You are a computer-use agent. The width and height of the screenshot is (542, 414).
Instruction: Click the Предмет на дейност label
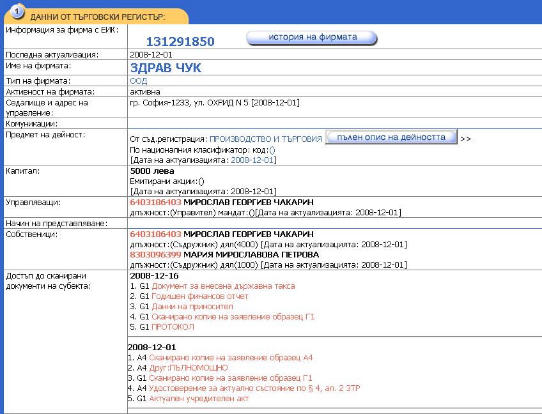tap(45, 135)
